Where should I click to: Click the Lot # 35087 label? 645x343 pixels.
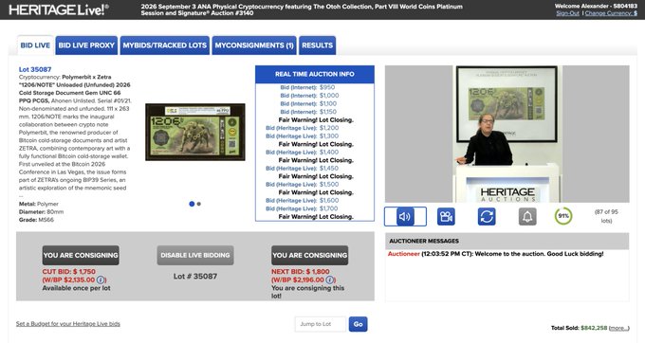click(195, 277)
